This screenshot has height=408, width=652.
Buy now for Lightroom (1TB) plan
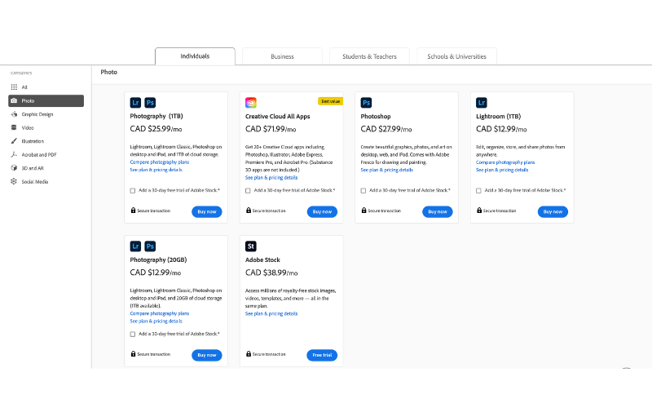click(553, 211)
